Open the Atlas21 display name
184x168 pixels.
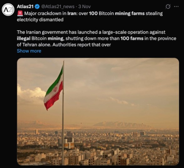click(25, 7)
